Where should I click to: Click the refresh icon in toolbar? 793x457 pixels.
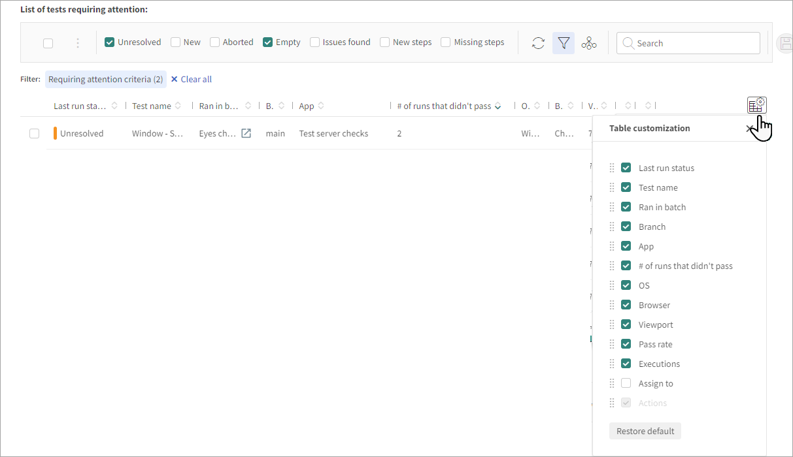(x=538, y=43)
